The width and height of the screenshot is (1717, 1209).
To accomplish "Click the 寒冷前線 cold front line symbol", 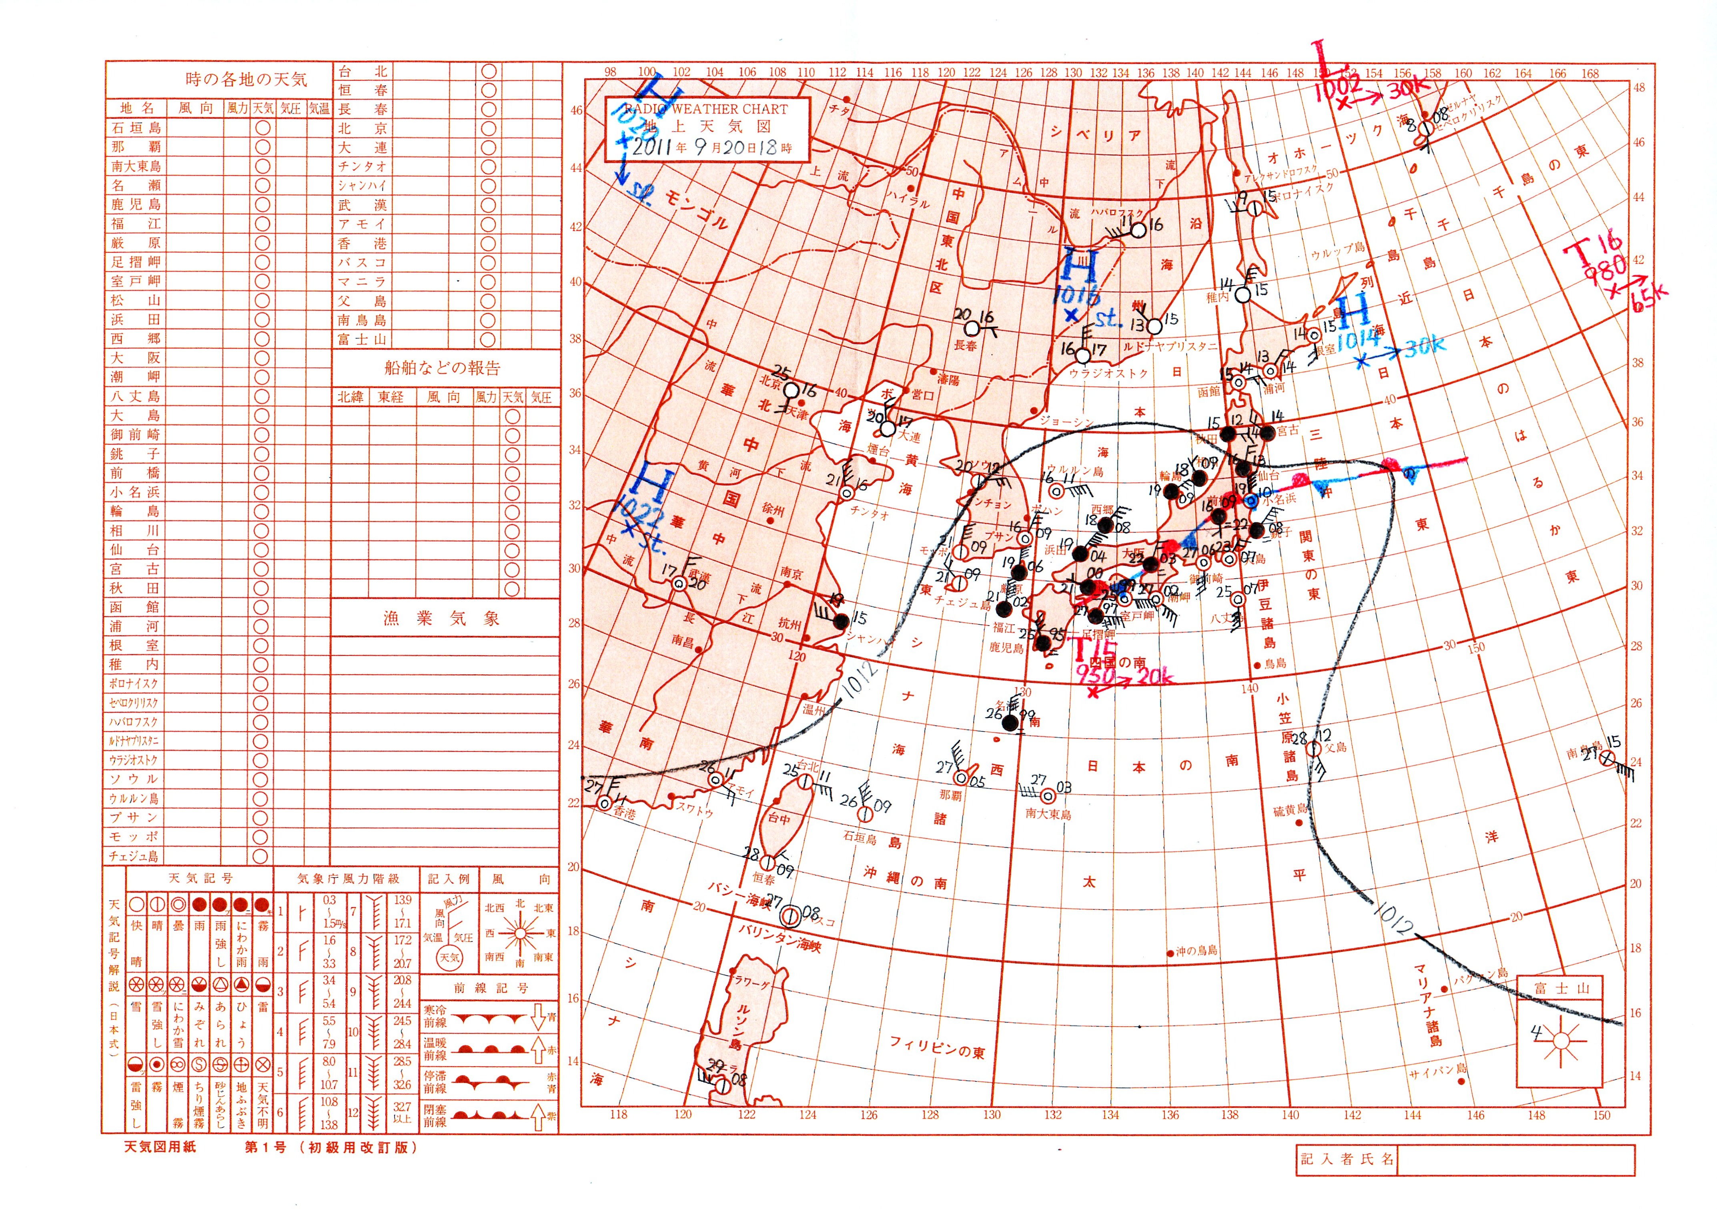I will click(x=490, y=1019).
